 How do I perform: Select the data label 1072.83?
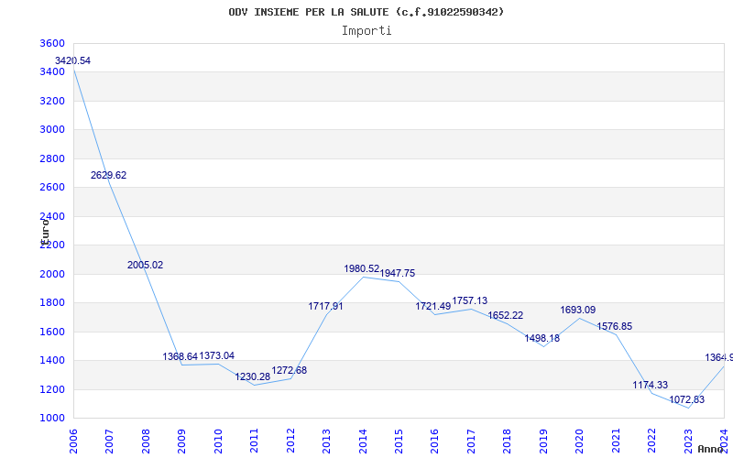pyautogui.click(x=686, y=399)
